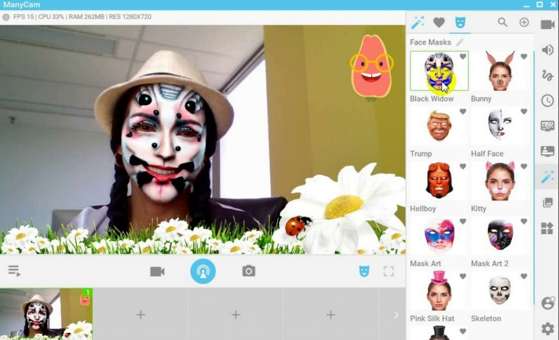Favorite the Bunny mask heart
Screen dimensions: 559x340
point(524,57)
